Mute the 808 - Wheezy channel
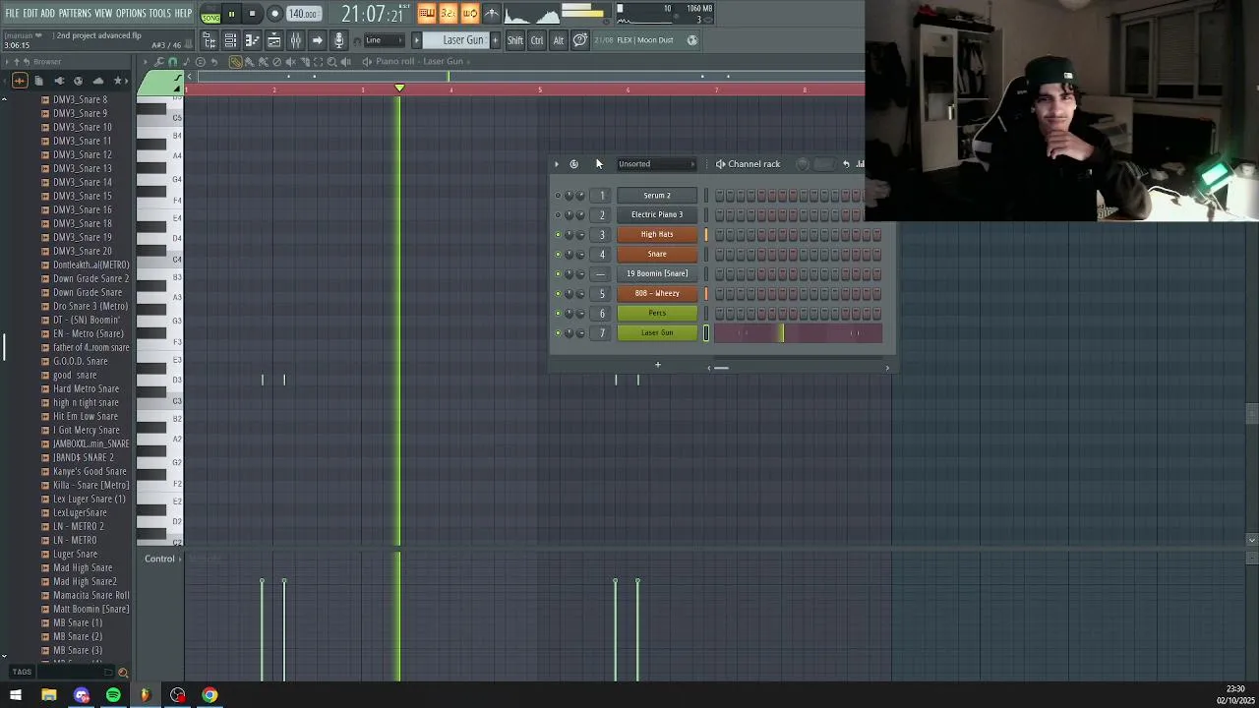 coord(558,293)
